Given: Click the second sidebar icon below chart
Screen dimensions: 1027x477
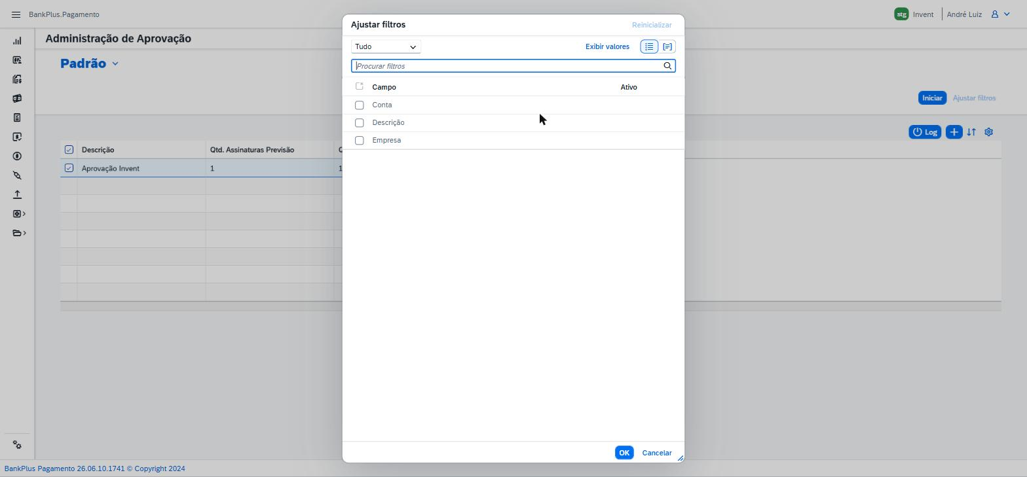Looking at the screenshot, I should 17,60.
